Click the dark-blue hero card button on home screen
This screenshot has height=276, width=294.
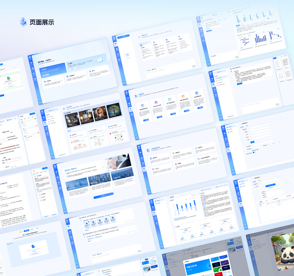pos(45,75)
